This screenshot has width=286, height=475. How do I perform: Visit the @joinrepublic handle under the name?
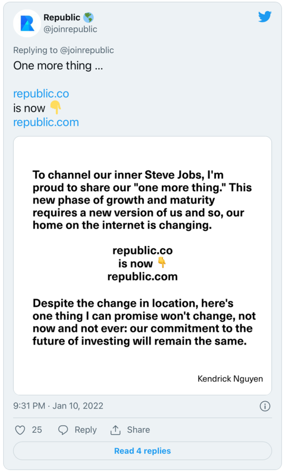click(x=70, y=29)
